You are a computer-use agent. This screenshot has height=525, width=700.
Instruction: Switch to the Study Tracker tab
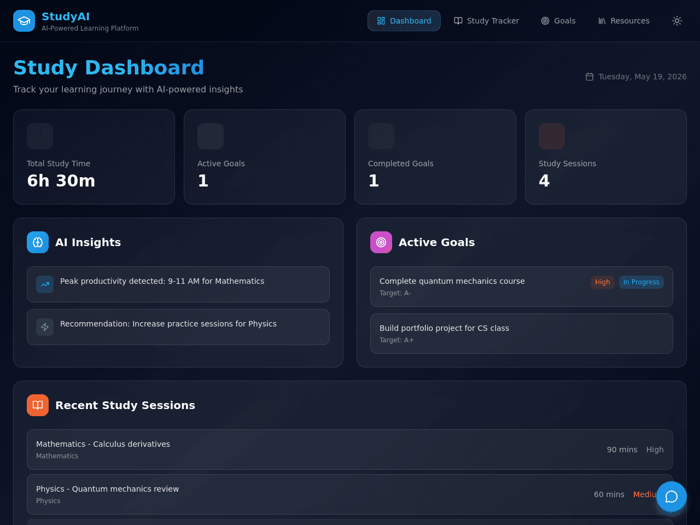tap(486, 21)
